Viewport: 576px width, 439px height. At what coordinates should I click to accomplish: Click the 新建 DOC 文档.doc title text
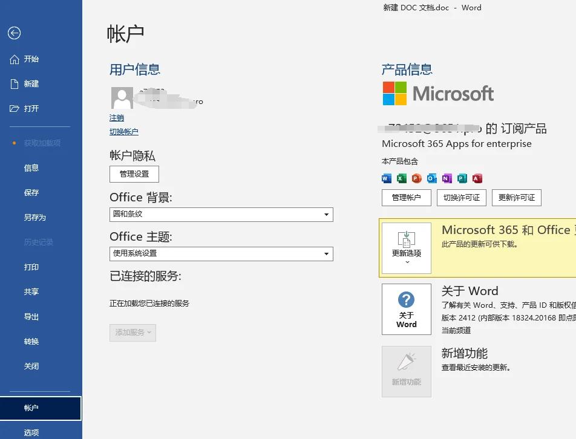pyautogui.click(x=416, y=8)
